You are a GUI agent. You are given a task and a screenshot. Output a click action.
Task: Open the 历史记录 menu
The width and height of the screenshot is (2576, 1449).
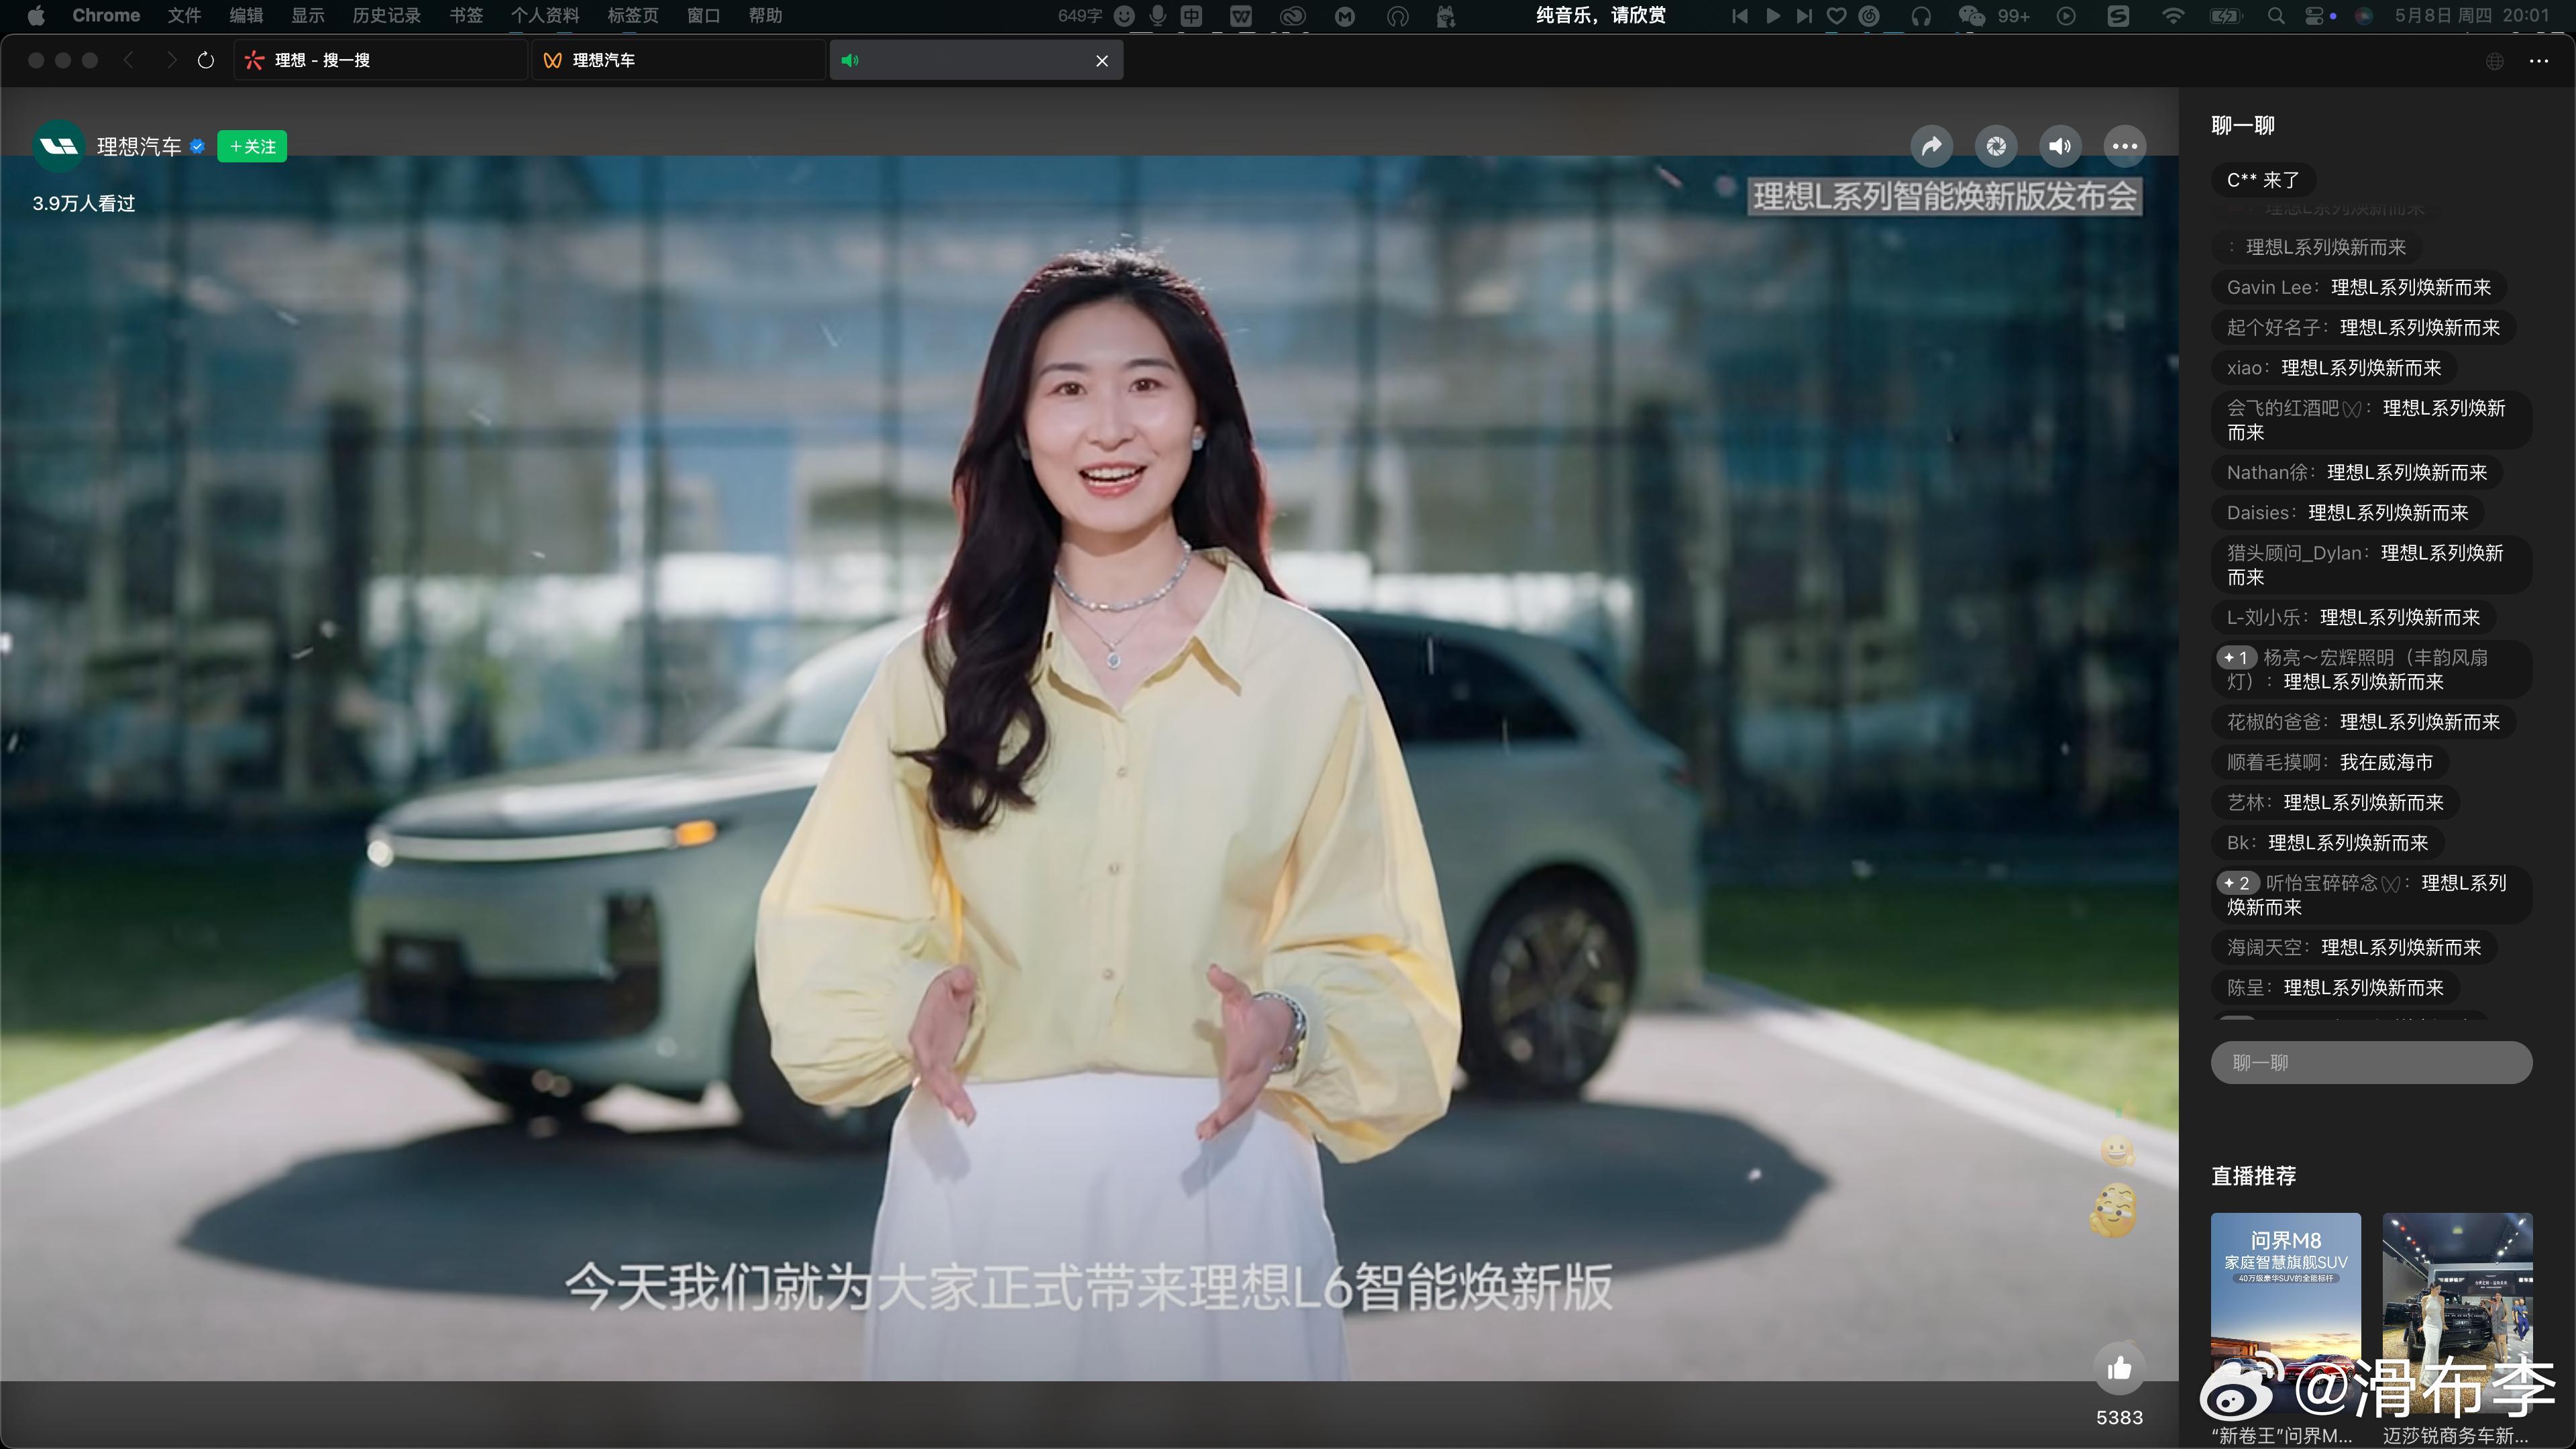[x=386, y=15]
